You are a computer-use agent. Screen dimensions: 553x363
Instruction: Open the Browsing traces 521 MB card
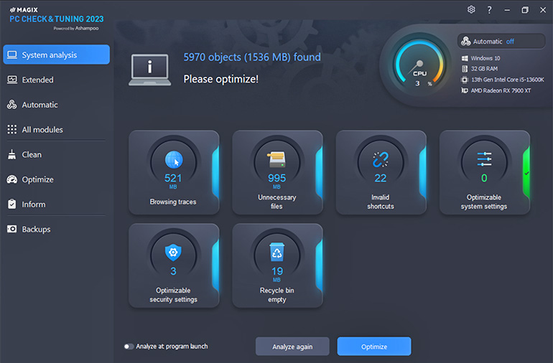(174, 172)
